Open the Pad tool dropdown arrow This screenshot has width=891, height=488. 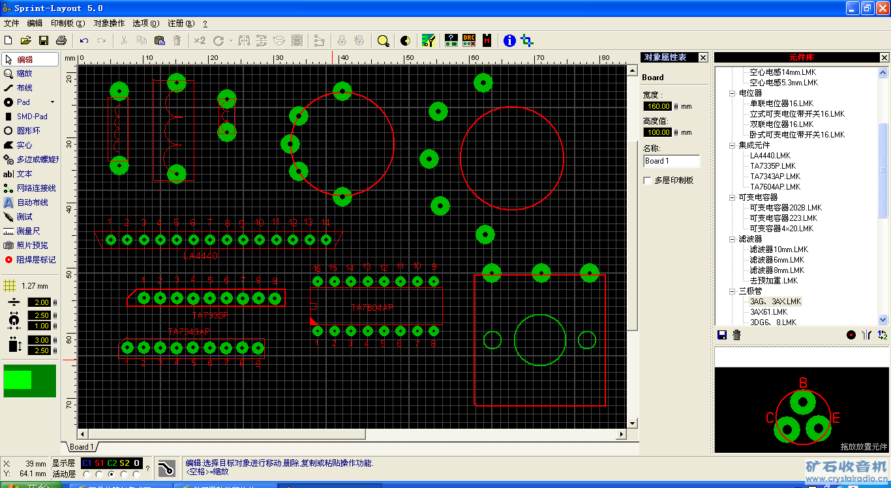coord(53,102)
